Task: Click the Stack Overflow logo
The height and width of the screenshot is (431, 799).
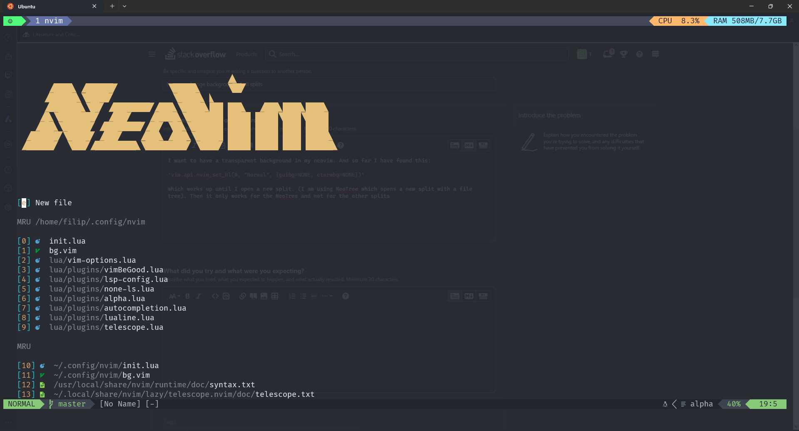Action: (195, 54)
